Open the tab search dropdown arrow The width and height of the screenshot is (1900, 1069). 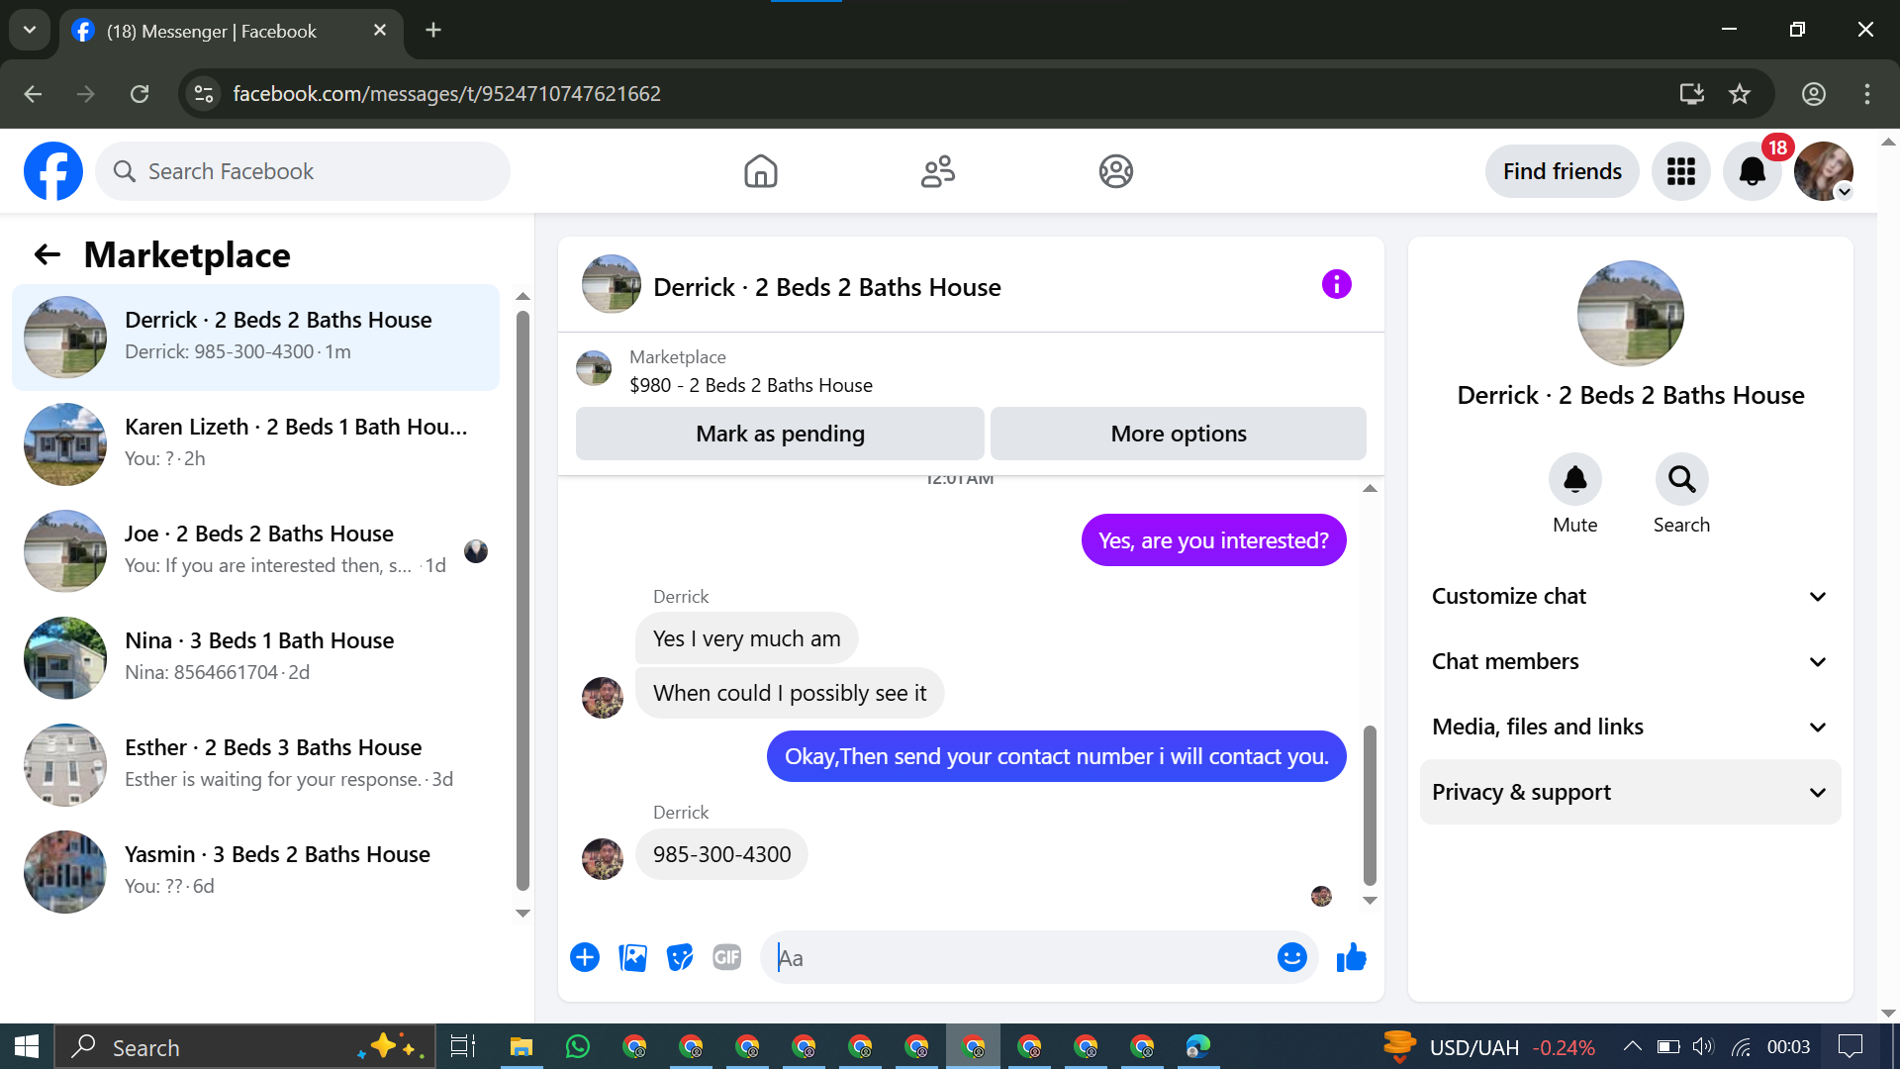pos(30,30)
